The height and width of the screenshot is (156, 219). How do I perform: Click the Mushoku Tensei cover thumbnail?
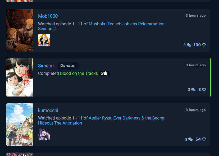pos(20,30)
